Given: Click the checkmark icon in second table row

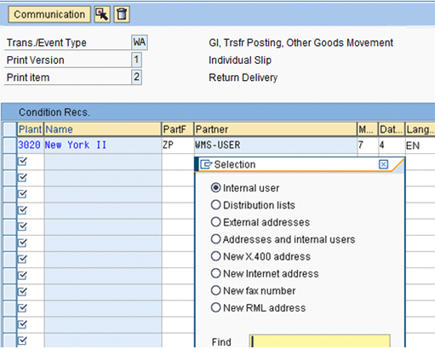Looking at the screenshot, I should pyautogui.click(x=23, y=162).
